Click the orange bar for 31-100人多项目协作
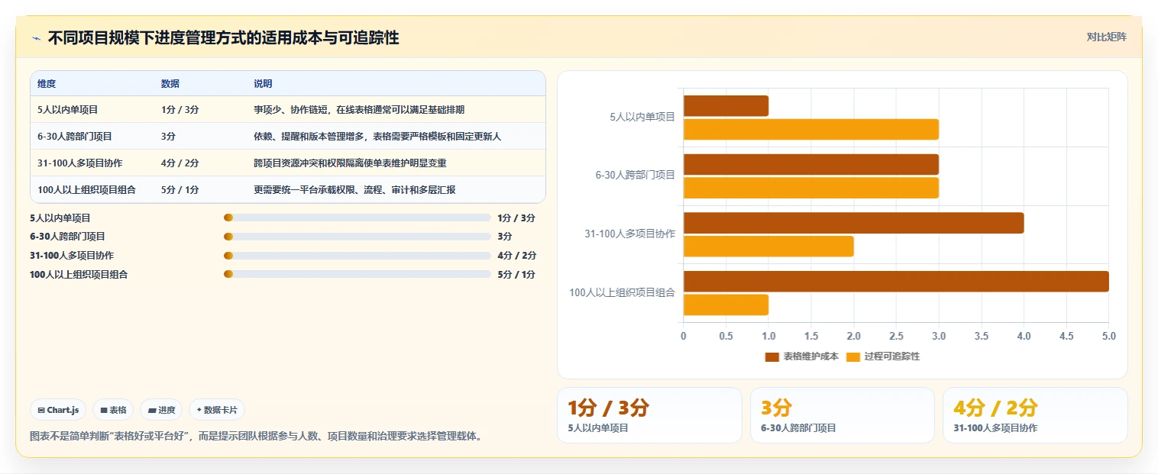The width and height of the screenshot is (1158, 474). (x=768, y=247)
